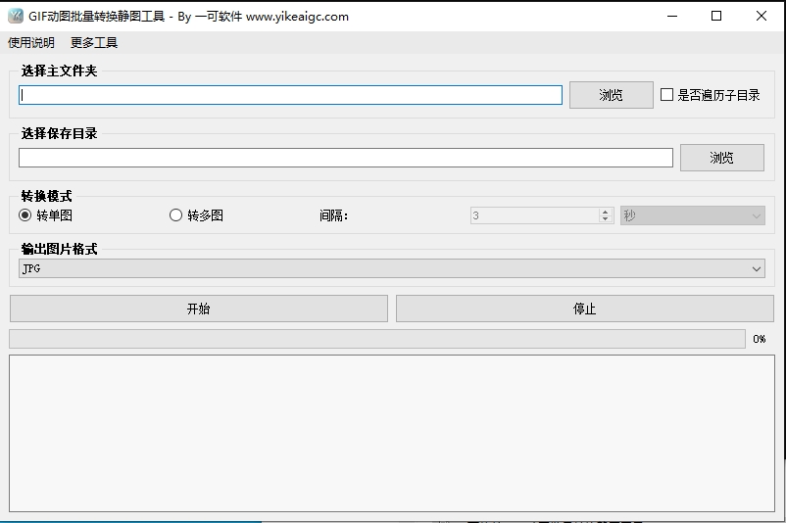The height and width of the screenshot is (523, 786).
Task: Maximize the window
Action: 716,16
